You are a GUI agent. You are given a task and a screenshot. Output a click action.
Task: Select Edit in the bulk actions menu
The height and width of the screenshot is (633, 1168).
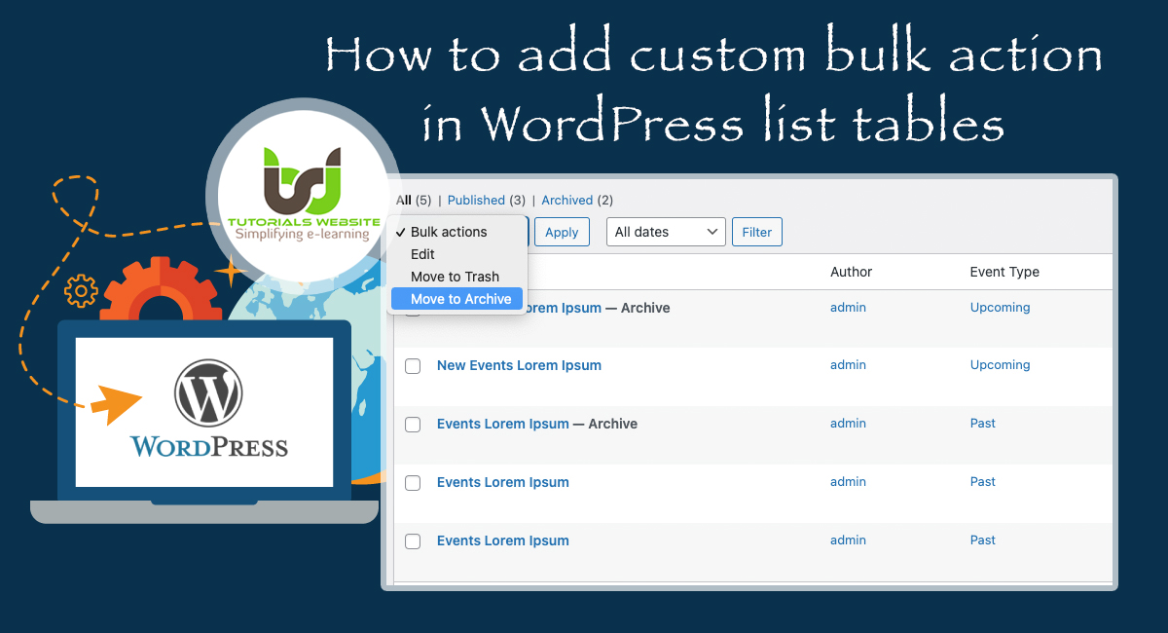(422, 254)
